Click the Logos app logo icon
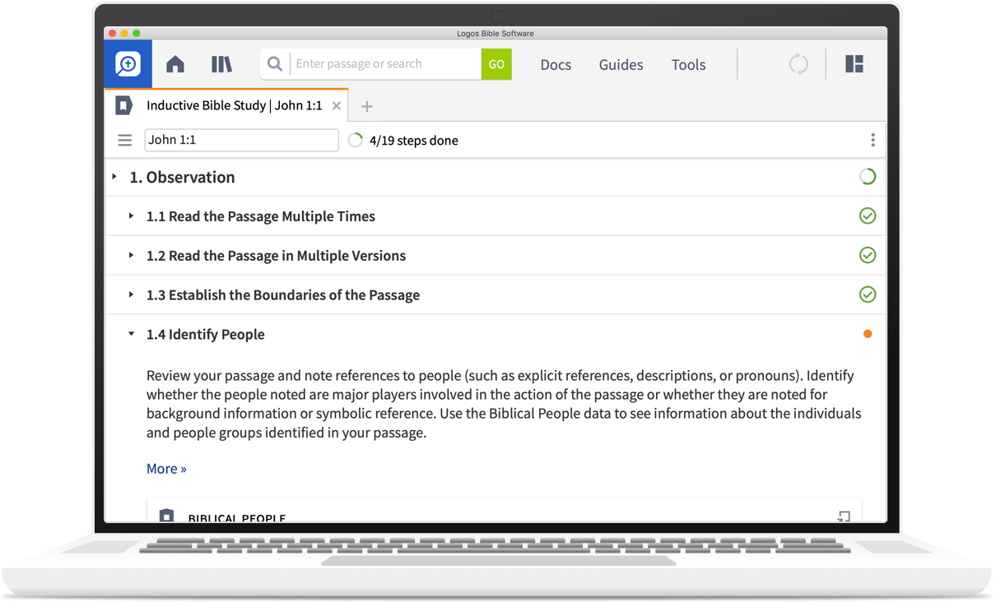This screenshot has width=996, height=602. coord(128,64)
